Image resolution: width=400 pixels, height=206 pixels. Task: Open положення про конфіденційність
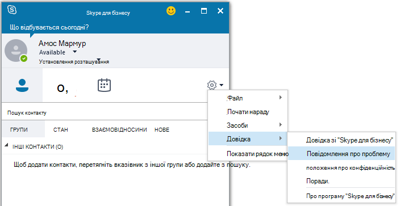click(x=341, y=168)
